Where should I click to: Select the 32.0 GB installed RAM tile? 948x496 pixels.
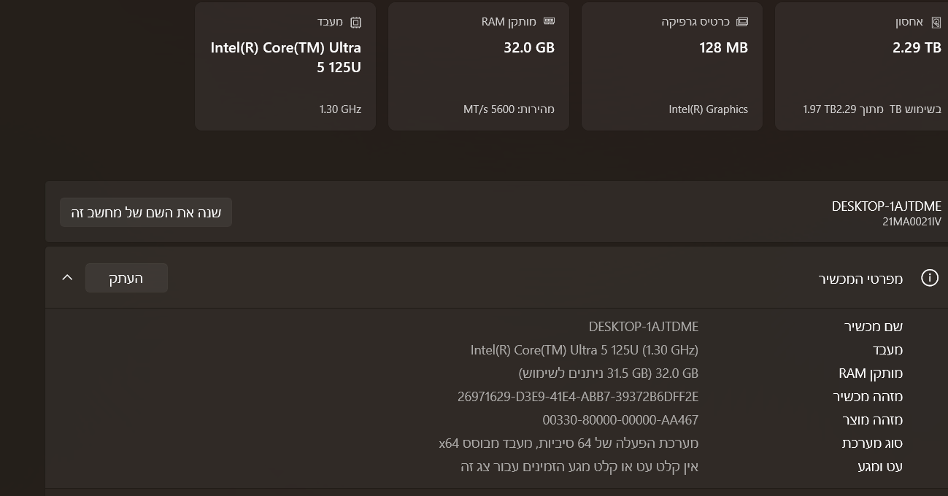478,66
